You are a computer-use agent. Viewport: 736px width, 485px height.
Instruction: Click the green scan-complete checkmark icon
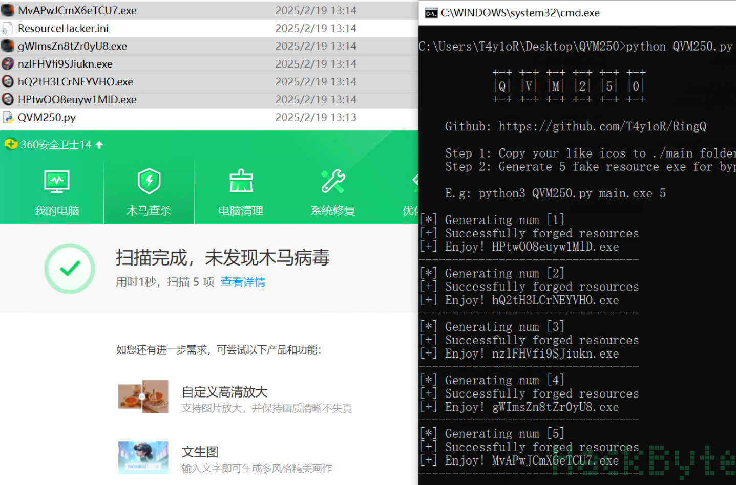click(70, 268)
